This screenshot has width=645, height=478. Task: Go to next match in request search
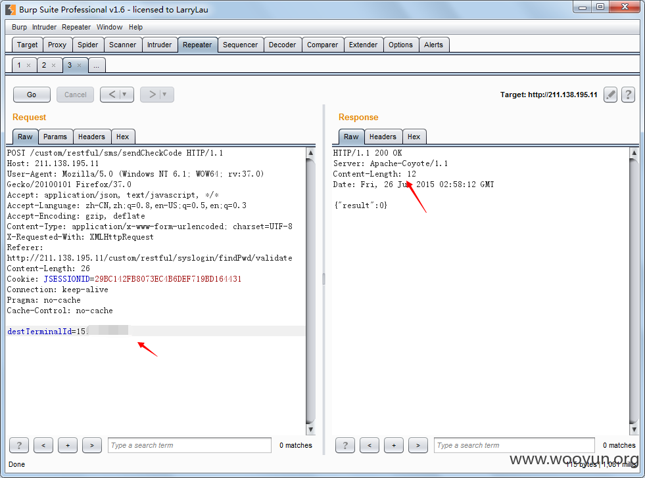pos(92,445)
